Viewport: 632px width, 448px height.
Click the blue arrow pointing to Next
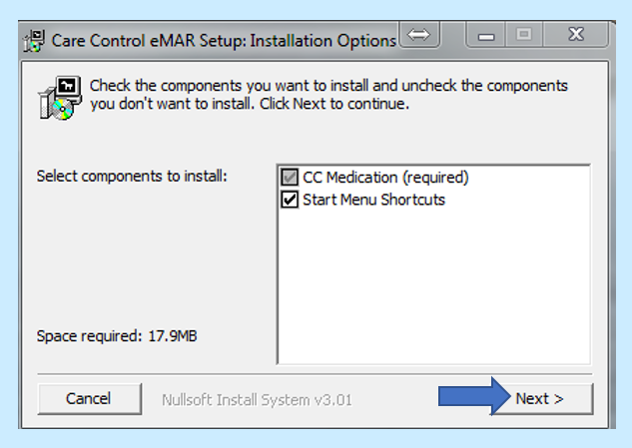tap(474, 396)
